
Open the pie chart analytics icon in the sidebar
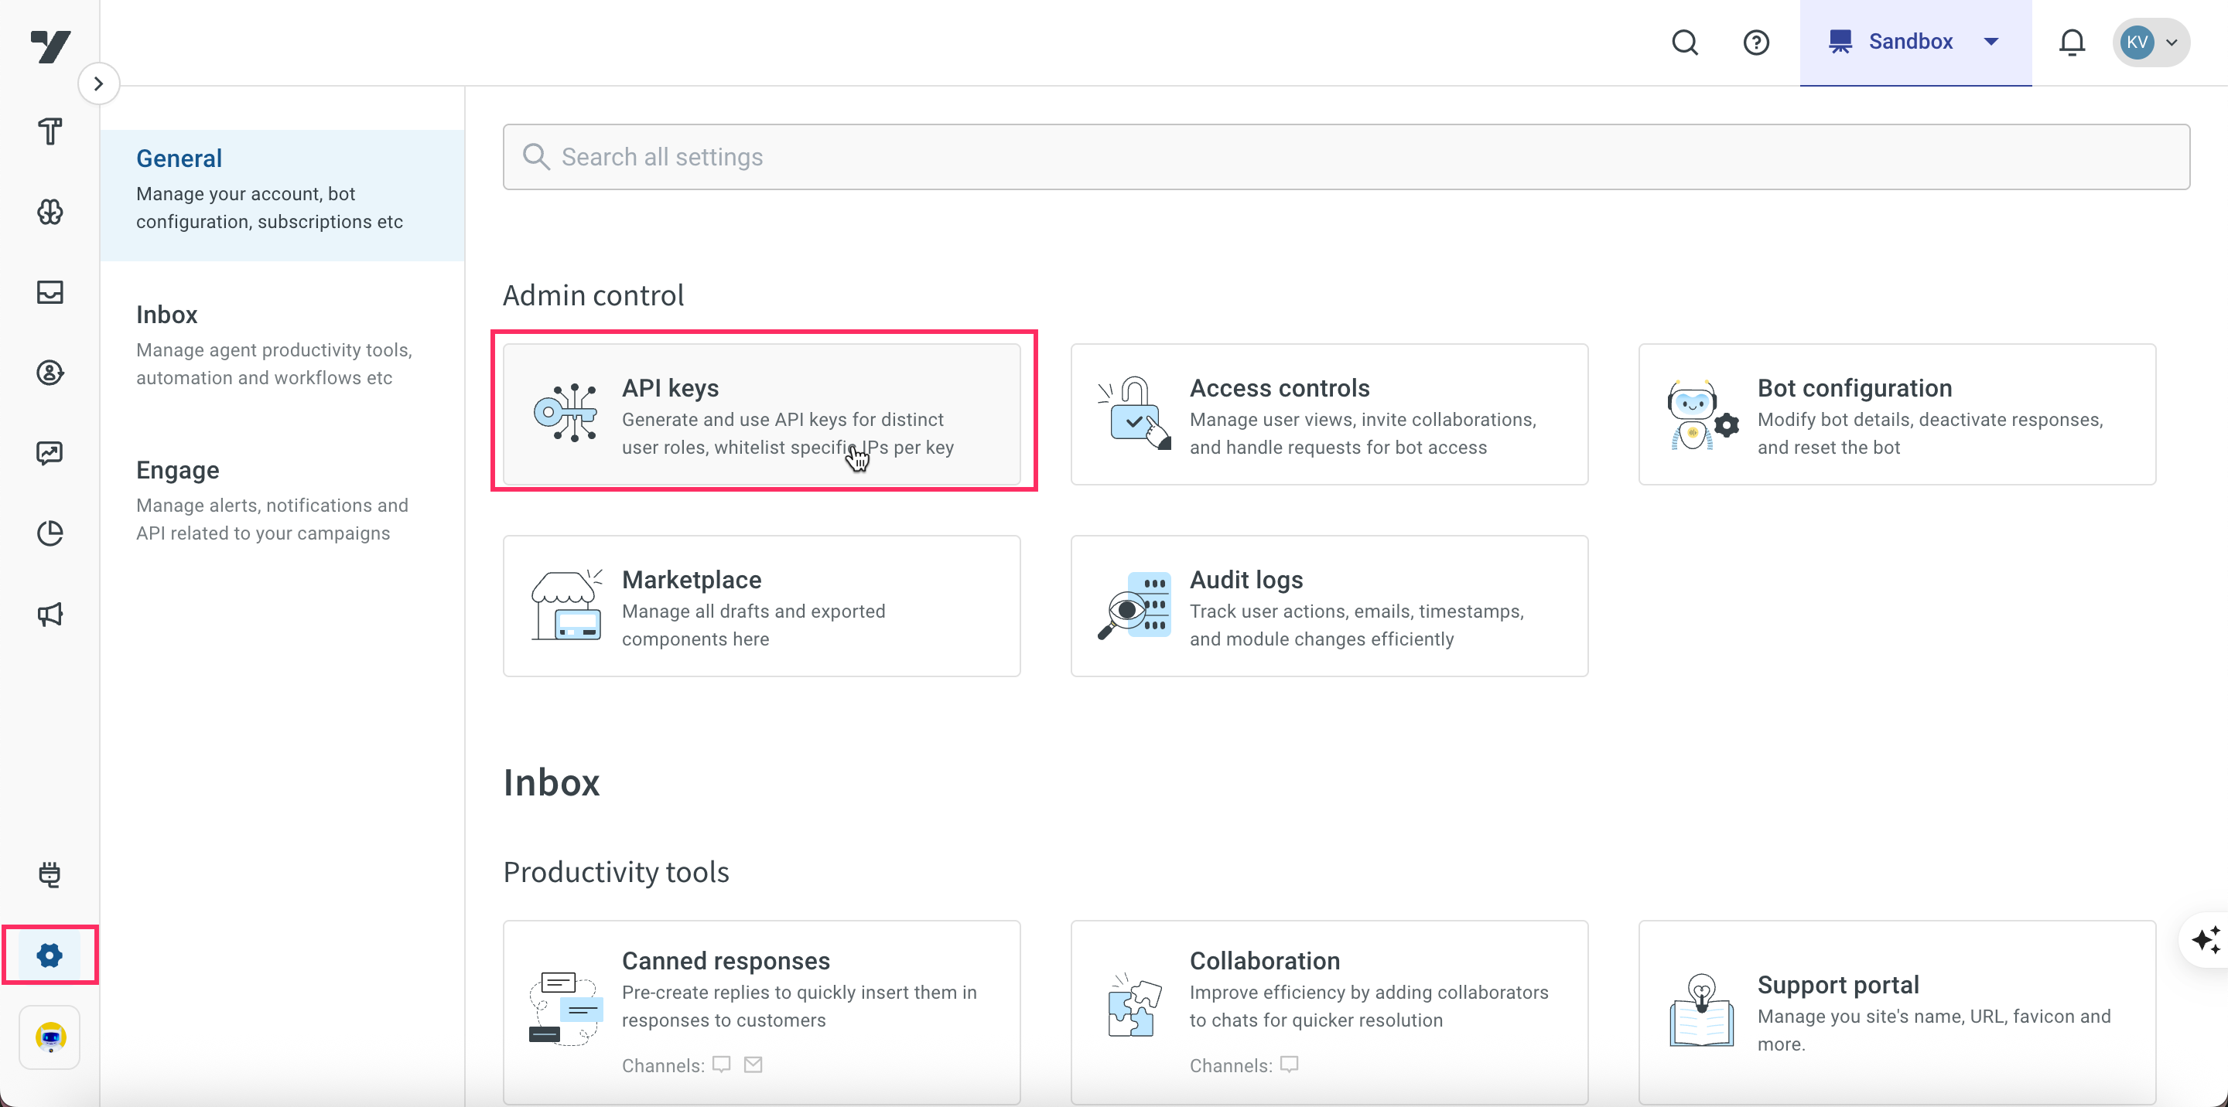50,533
